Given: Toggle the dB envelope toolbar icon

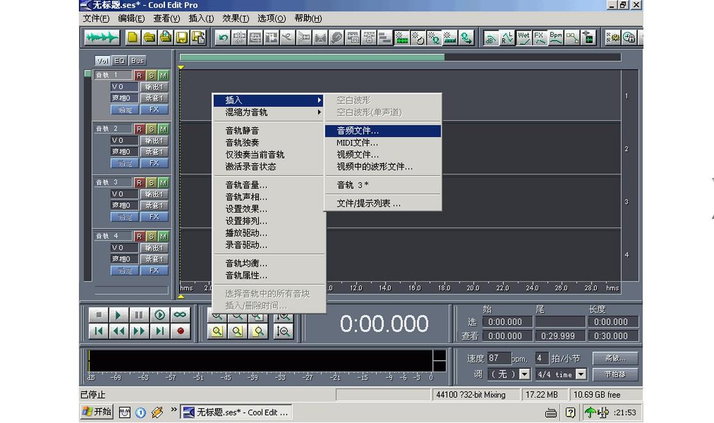Looking at the screenshot, I should 490,37.
